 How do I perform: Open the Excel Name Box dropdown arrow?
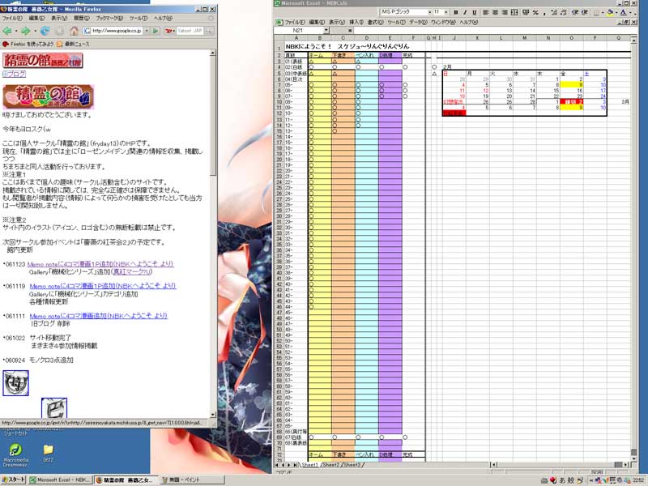click(x=326, y=30)
